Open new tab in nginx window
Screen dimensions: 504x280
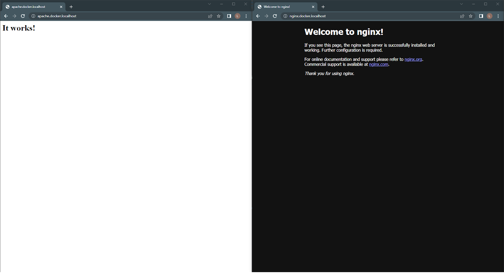[x=323, y=7]
